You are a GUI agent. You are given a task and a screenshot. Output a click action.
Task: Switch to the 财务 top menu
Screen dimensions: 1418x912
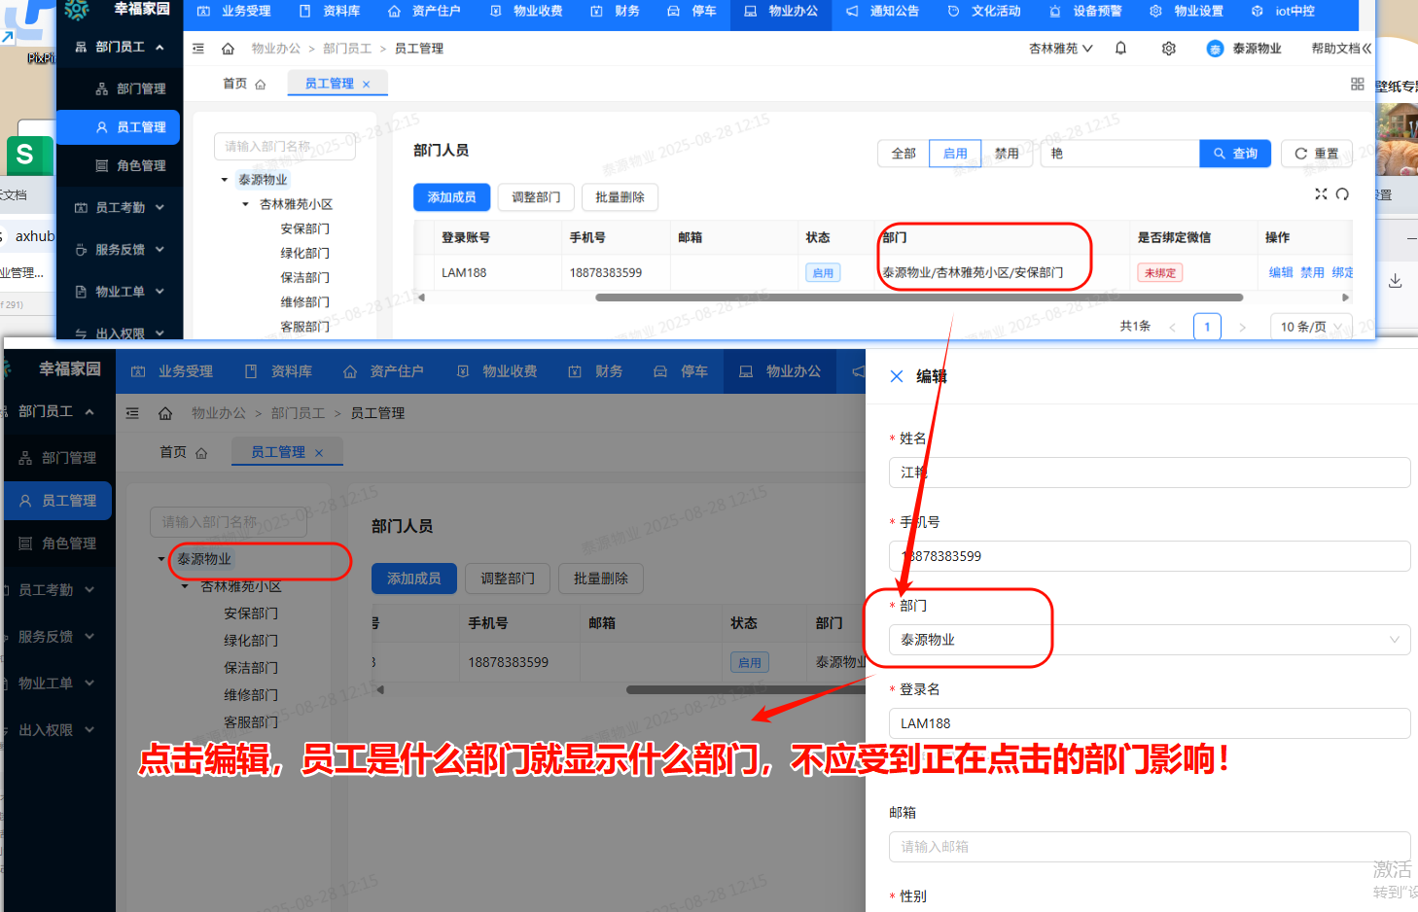tap(626, 10)
